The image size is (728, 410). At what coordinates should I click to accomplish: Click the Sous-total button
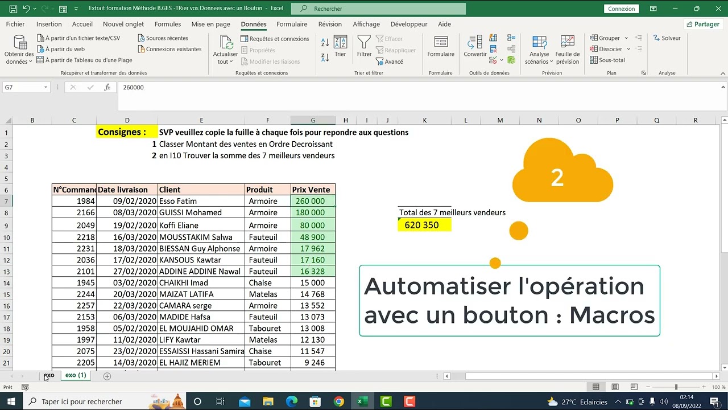pos(607,60)
